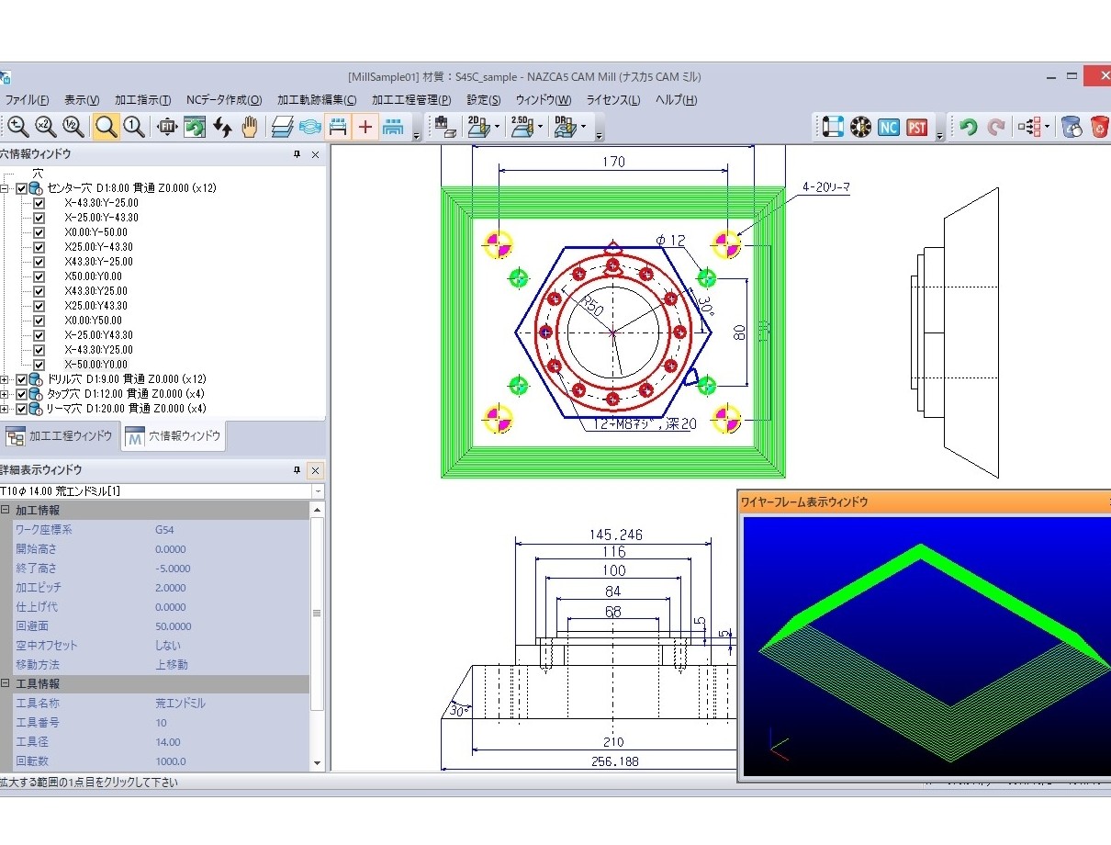
Task: Select the highlighted zoom area magnifier tool
Action: tap(107, 128)
